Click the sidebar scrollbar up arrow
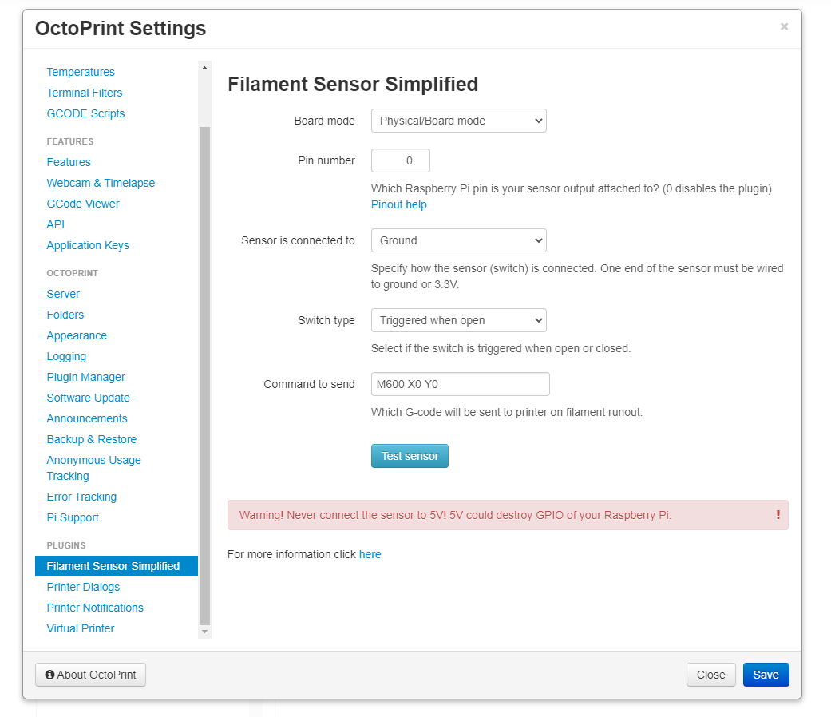 click(204, 68)
